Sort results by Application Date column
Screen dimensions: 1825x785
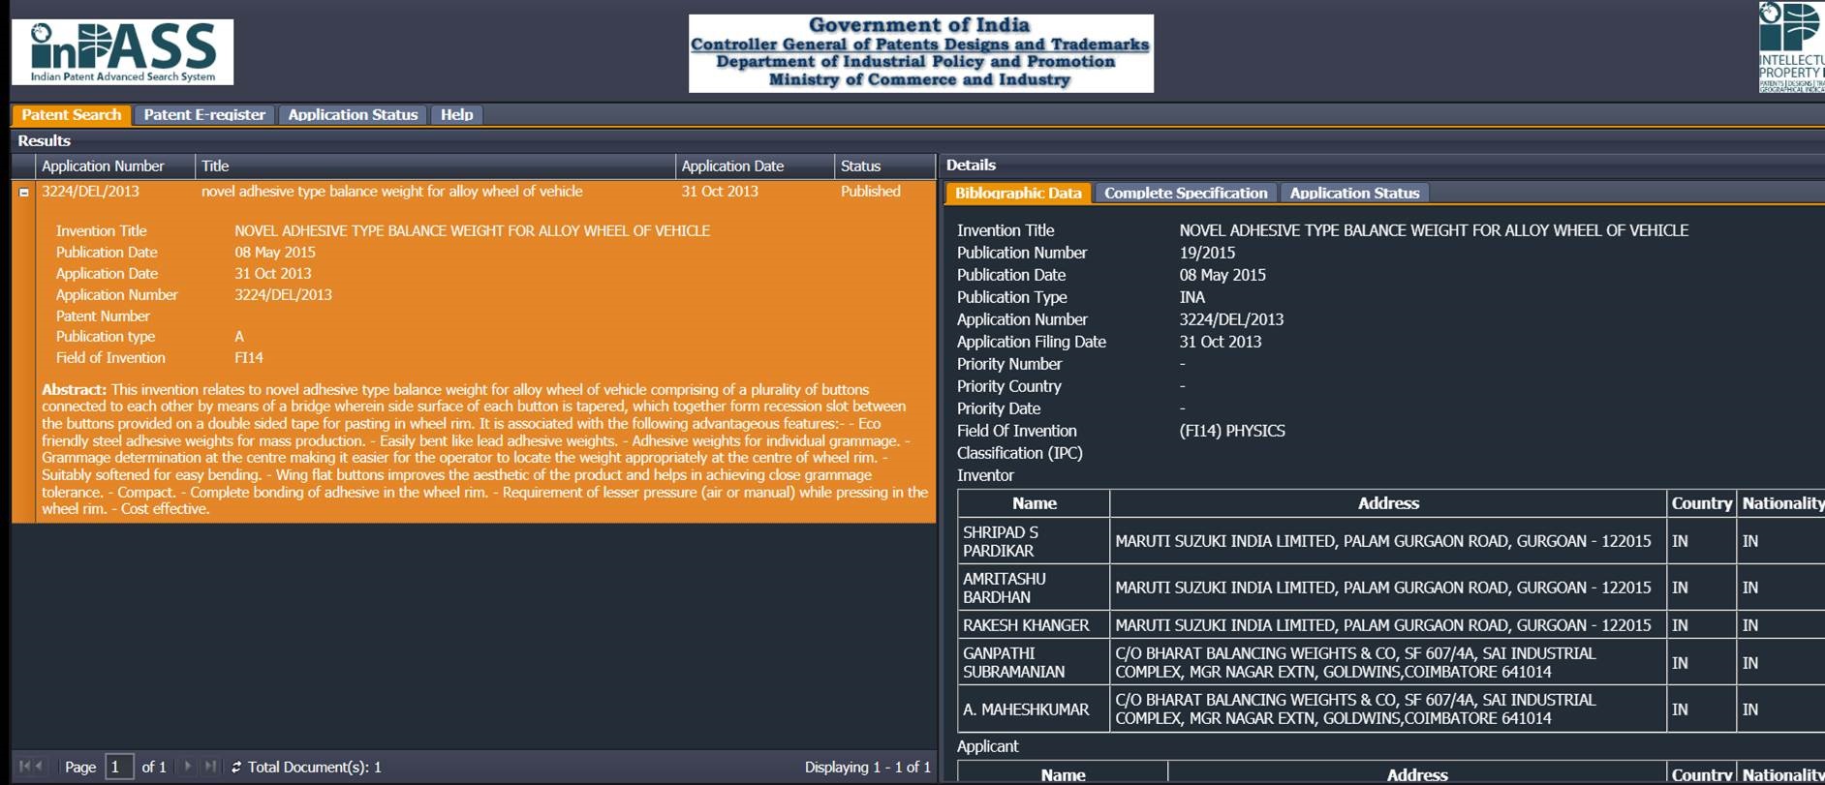(732, 166)
